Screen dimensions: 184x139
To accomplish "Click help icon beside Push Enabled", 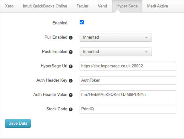I will 71,52.
